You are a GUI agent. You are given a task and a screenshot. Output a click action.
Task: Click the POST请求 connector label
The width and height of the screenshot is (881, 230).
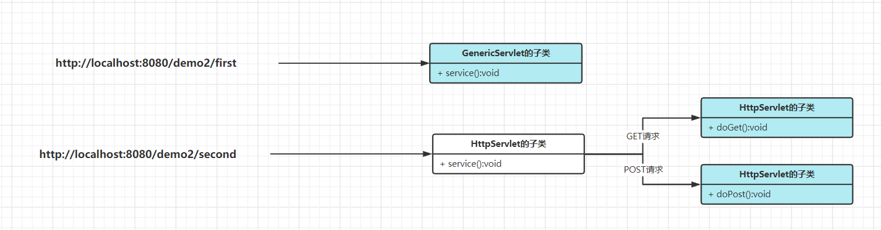643,169
